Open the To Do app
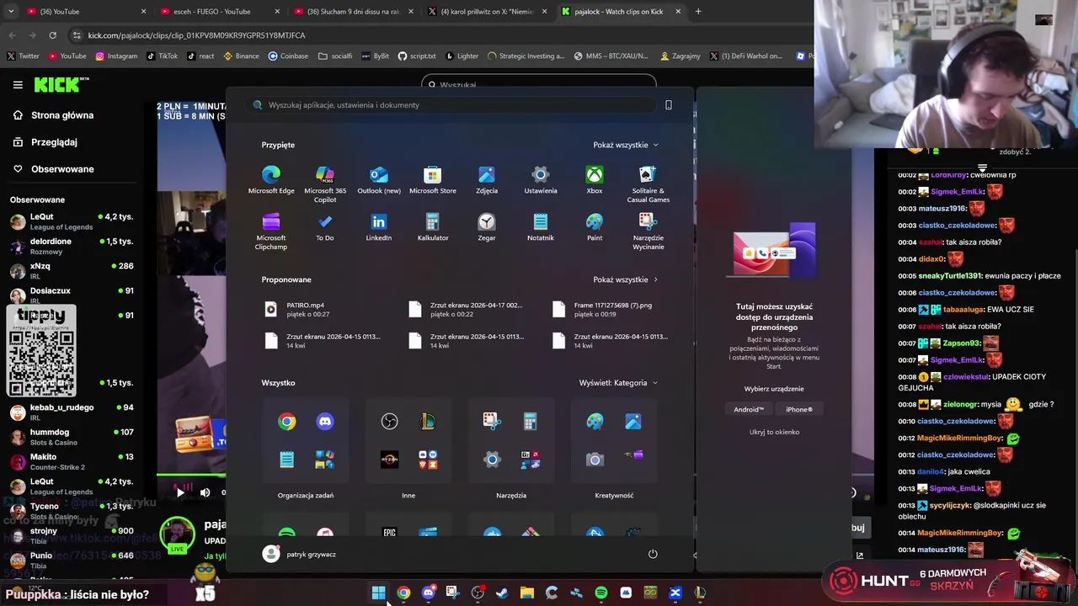The image size is (1078, 606). pyautogui.click(x=325, y=227)
